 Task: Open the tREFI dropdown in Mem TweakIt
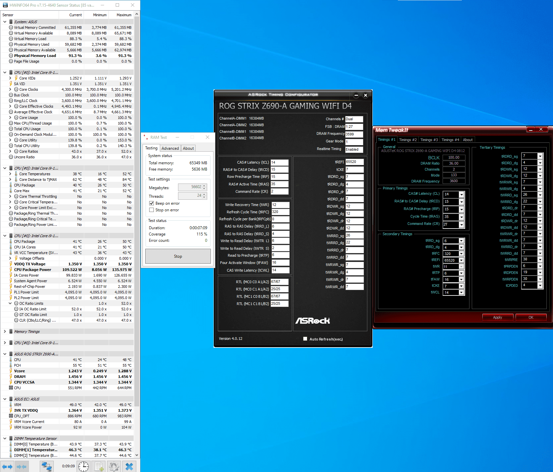[x=461, y=260]
